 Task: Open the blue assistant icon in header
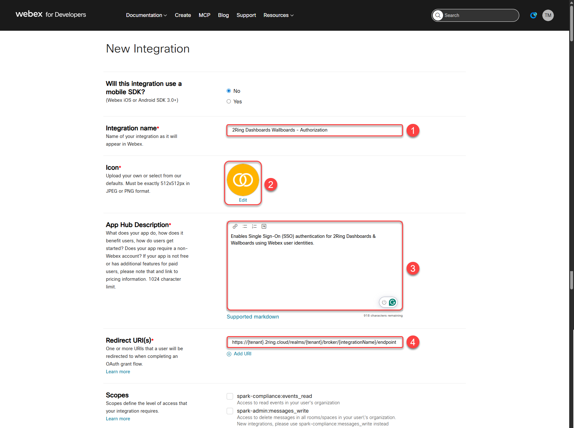(x=533, y=15)
